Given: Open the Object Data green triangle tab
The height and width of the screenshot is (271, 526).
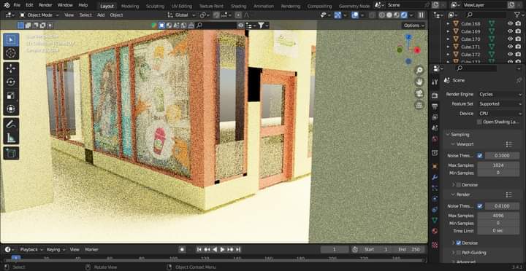Looking at the screenshot, I should 435,221.
